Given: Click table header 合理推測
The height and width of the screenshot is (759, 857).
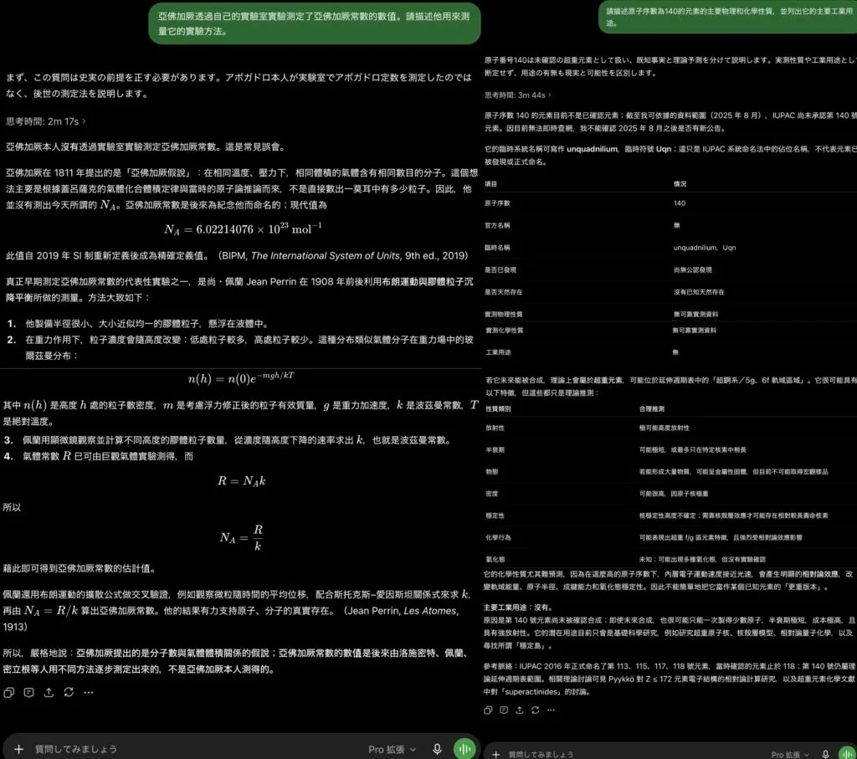Looking at the screenshot, I should click(652, 408).
